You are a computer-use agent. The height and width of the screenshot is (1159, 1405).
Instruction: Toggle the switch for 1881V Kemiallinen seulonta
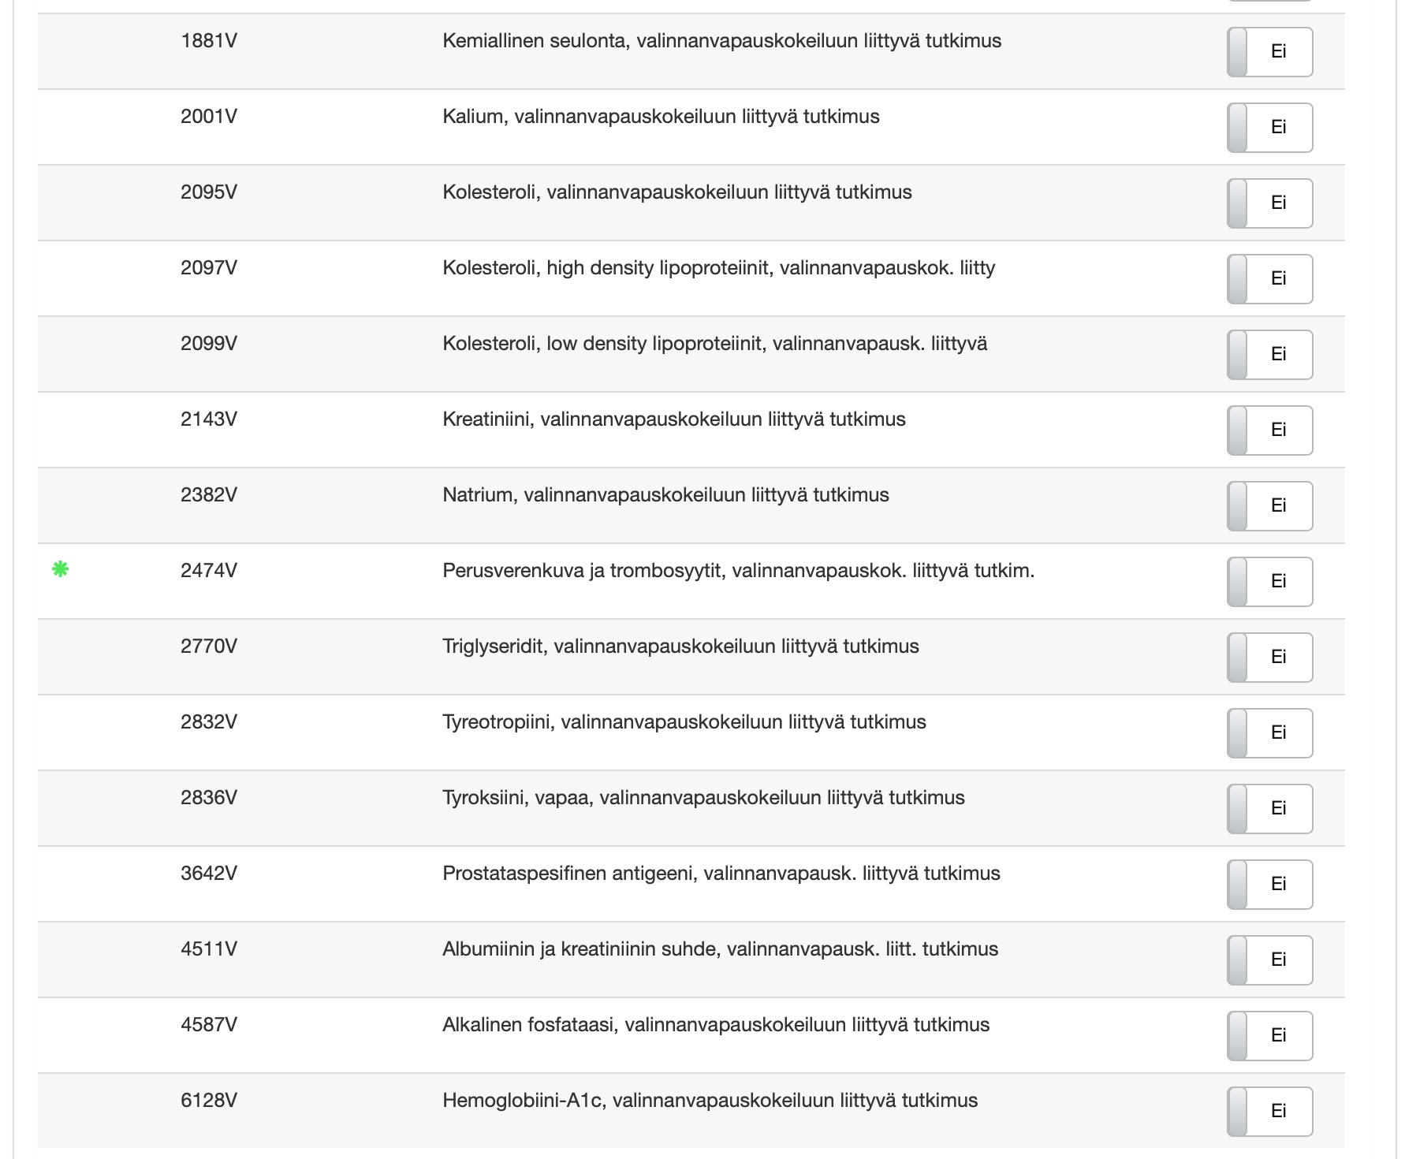pyautogui.click(x=1269, y=52)
